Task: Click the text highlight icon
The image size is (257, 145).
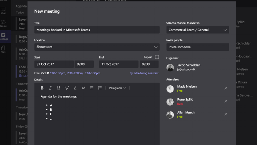Action: (x=67, y=88)
